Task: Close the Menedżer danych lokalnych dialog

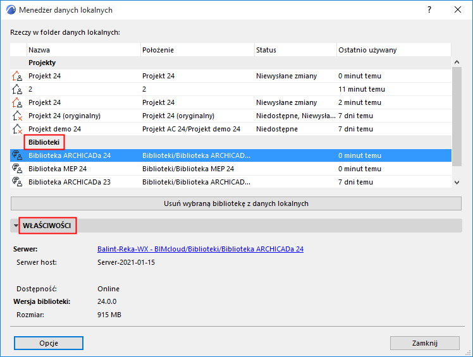Action: coord(458,9)
